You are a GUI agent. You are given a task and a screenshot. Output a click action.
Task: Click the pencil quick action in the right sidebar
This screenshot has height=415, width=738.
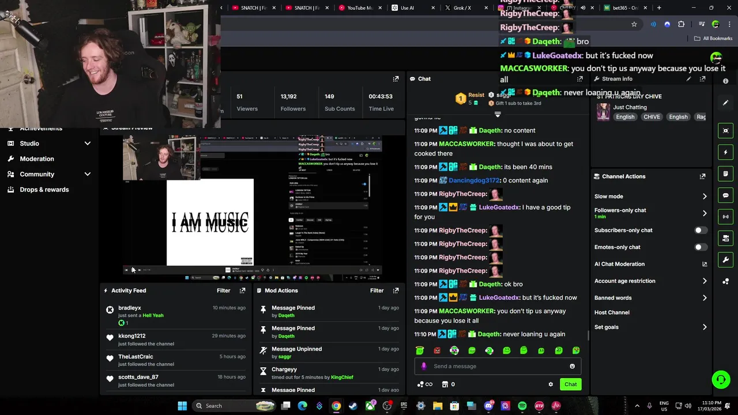point(726,103)
